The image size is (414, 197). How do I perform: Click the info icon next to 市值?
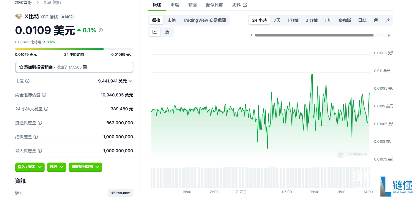(27, 81)
